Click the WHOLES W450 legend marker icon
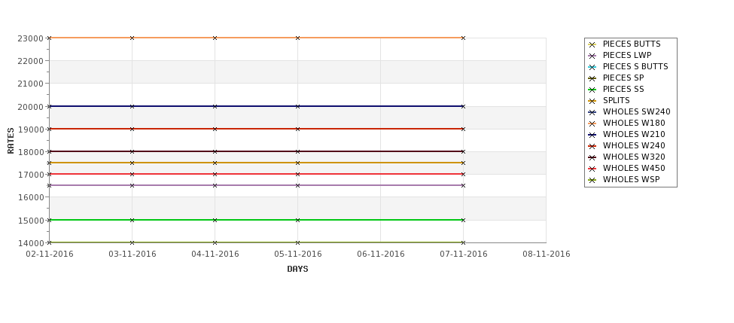Image resolution: width=734 pixels, height=323 pixels. [x=592, y=169]
